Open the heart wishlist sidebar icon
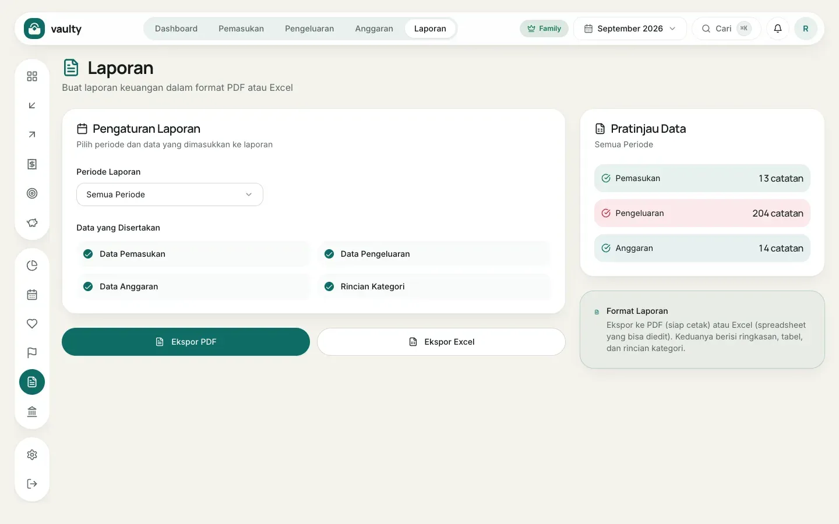Viewport: 839px width, 524px height. 32,324
